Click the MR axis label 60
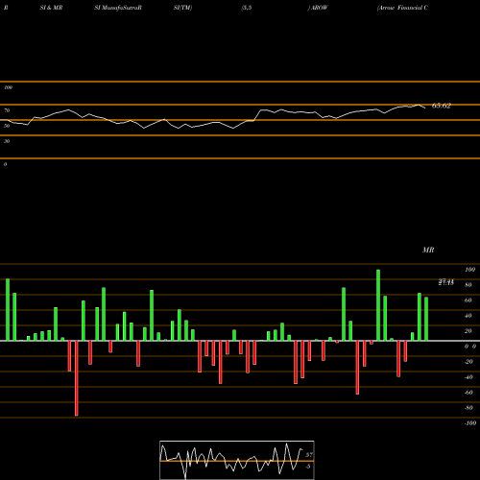Screen dimensions: 480x480 (x=468, y=300)
